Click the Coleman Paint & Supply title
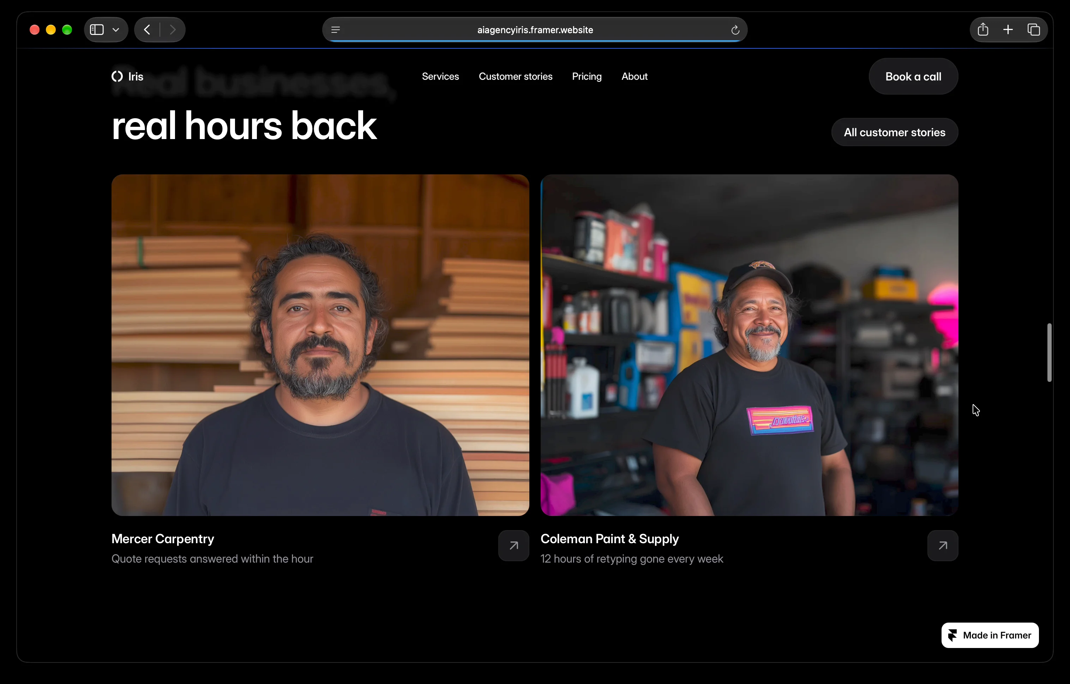Screen dimensions: 1070x684 (610, 539)
